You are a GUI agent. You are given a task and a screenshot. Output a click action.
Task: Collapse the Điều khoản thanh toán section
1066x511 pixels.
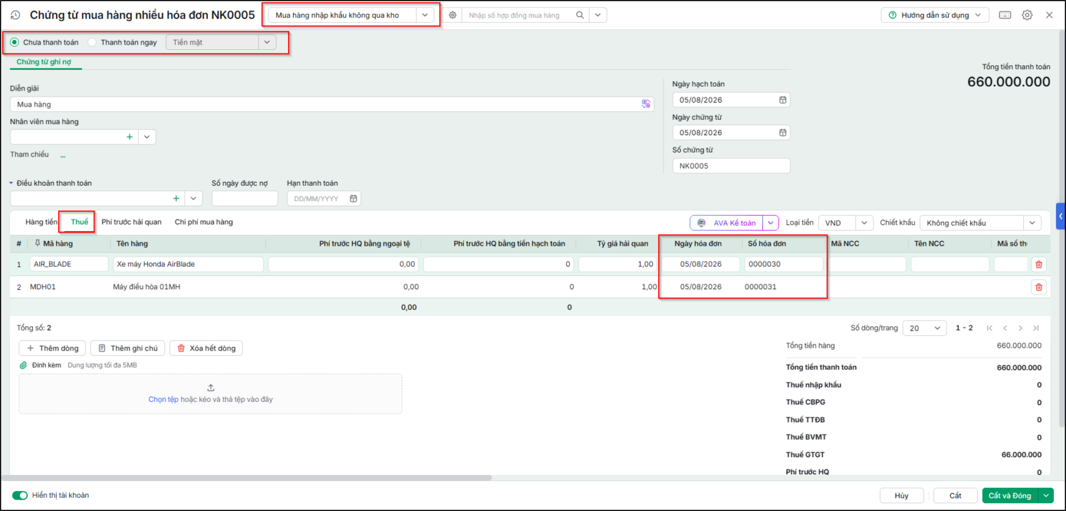coord(11,183)
